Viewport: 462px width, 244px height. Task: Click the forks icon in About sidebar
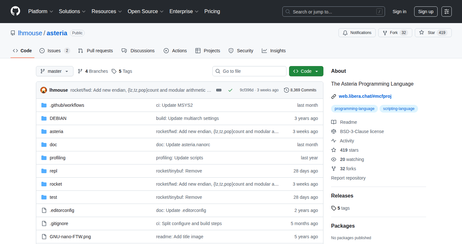point(334,169)
